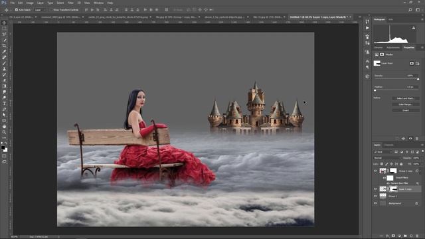Click the foreground color swatch
Screen dimensions: 425x239
[x=3, y=147]
